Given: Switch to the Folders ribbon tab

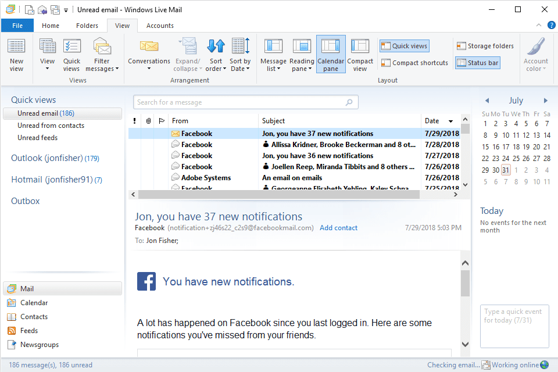Looking at the screenshot, I should (87, 26).
